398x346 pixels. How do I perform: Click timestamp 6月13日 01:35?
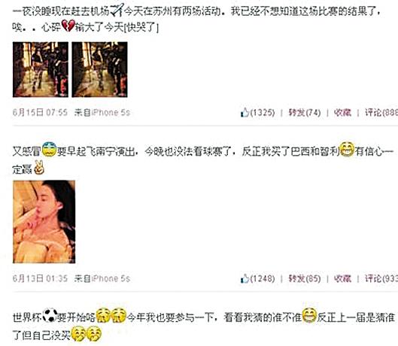point(40,279)
